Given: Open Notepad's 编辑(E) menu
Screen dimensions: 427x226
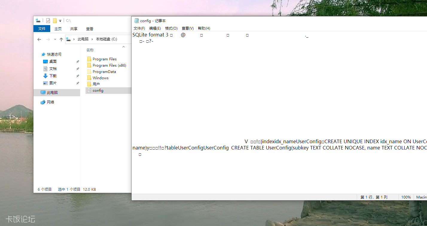Looking at the screenshot, I should click(155, 28).
